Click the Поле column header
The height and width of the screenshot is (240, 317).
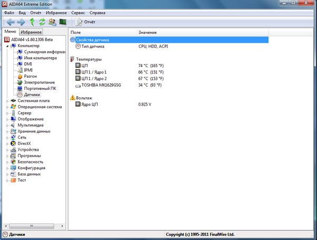(x=103, y=32)
